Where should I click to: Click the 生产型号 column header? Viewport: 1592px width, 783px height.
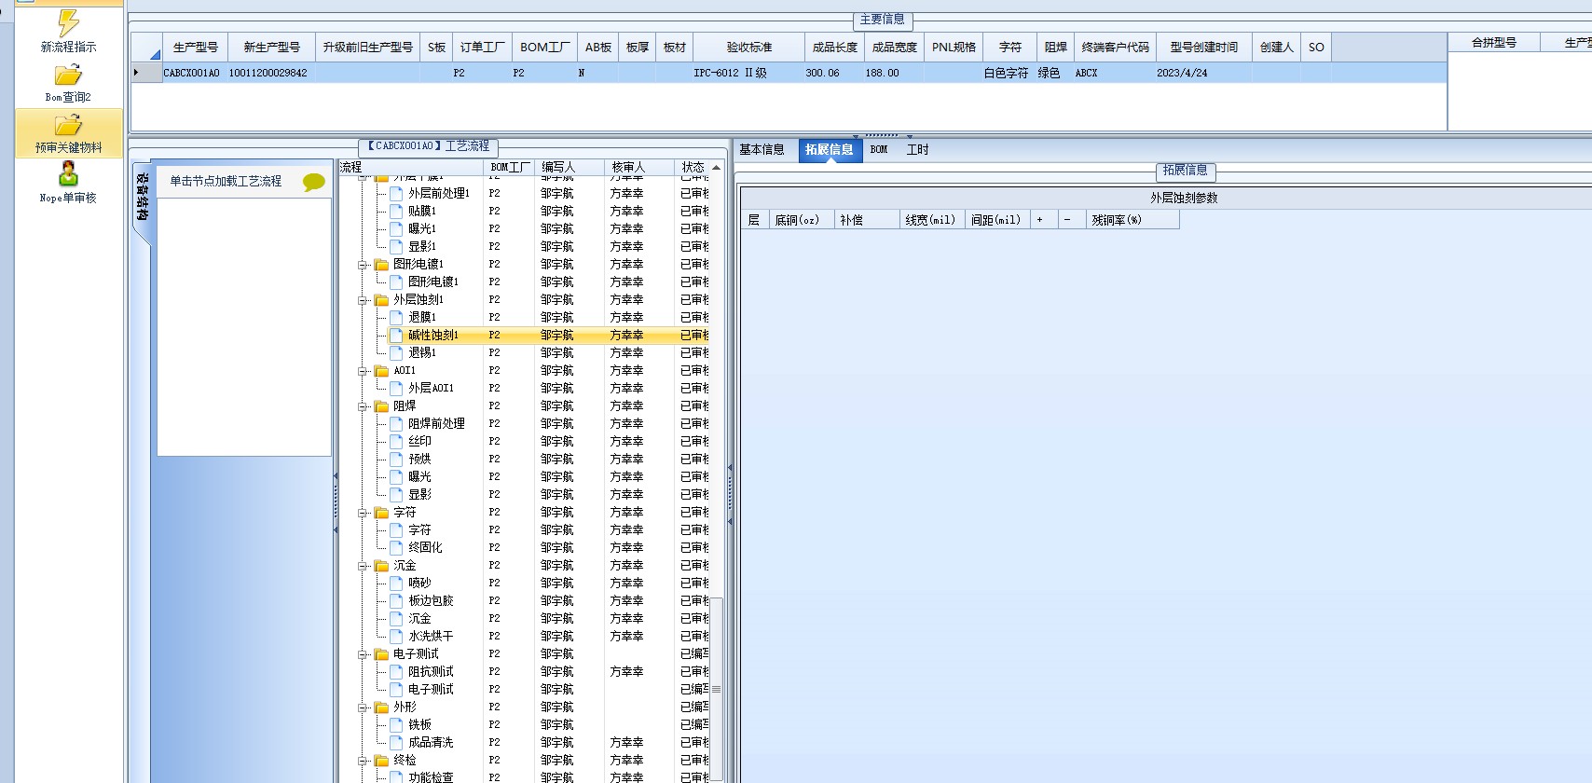tap(195, 48)
